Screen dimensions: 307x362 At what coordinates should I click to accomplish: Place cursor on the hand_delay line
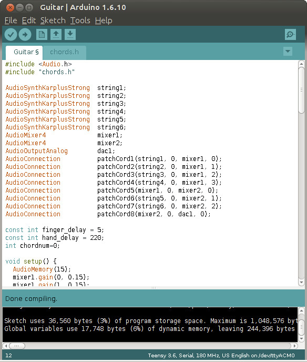pos(55,238)
